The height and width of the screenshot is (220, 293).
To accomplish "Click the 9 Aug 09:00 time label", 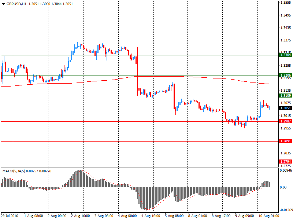I will click(245, 216).
